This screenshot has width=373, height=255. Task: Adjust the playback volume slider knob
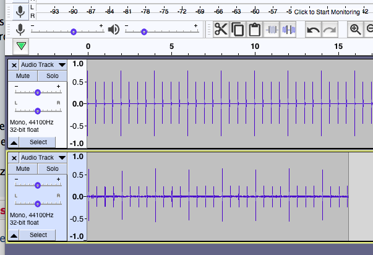[x=144, y=32]
